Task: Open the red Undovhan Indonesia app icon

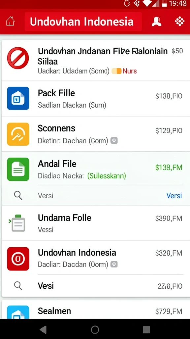Action: point(18,259)
